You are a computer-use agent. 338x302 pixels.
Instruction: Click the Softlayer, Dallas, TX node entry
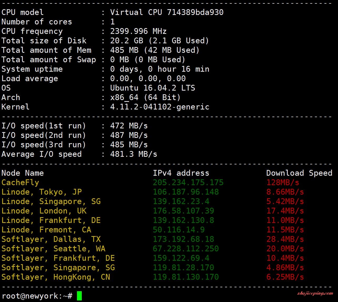(51, 239)
